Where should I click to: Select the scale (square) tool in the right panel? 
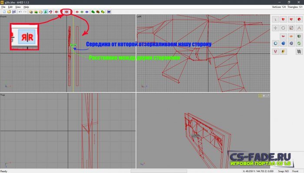click(x=291, y=28)
